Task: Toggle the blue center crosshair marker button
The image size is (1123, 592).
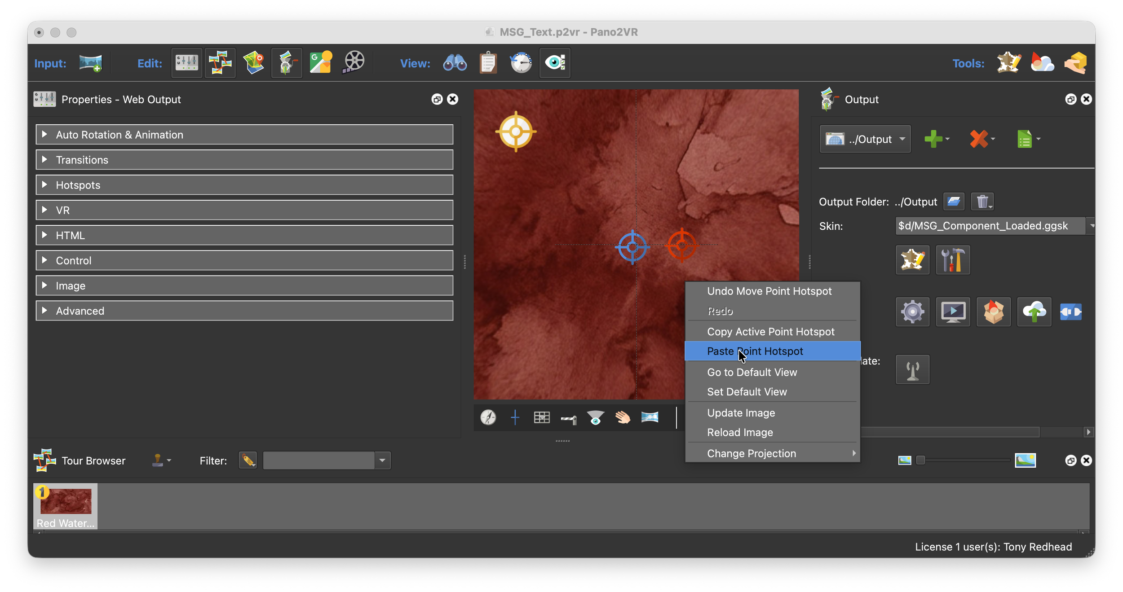Action: pyautogui.click(x=515, y=417)
